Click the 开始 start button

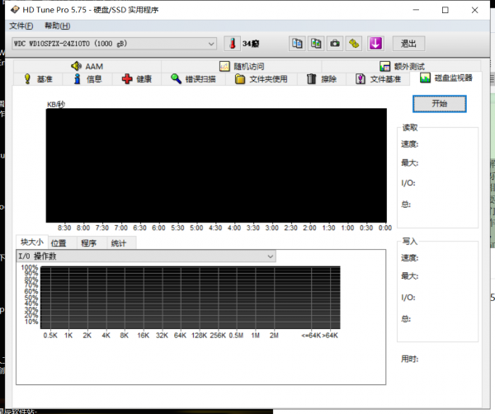440,104
